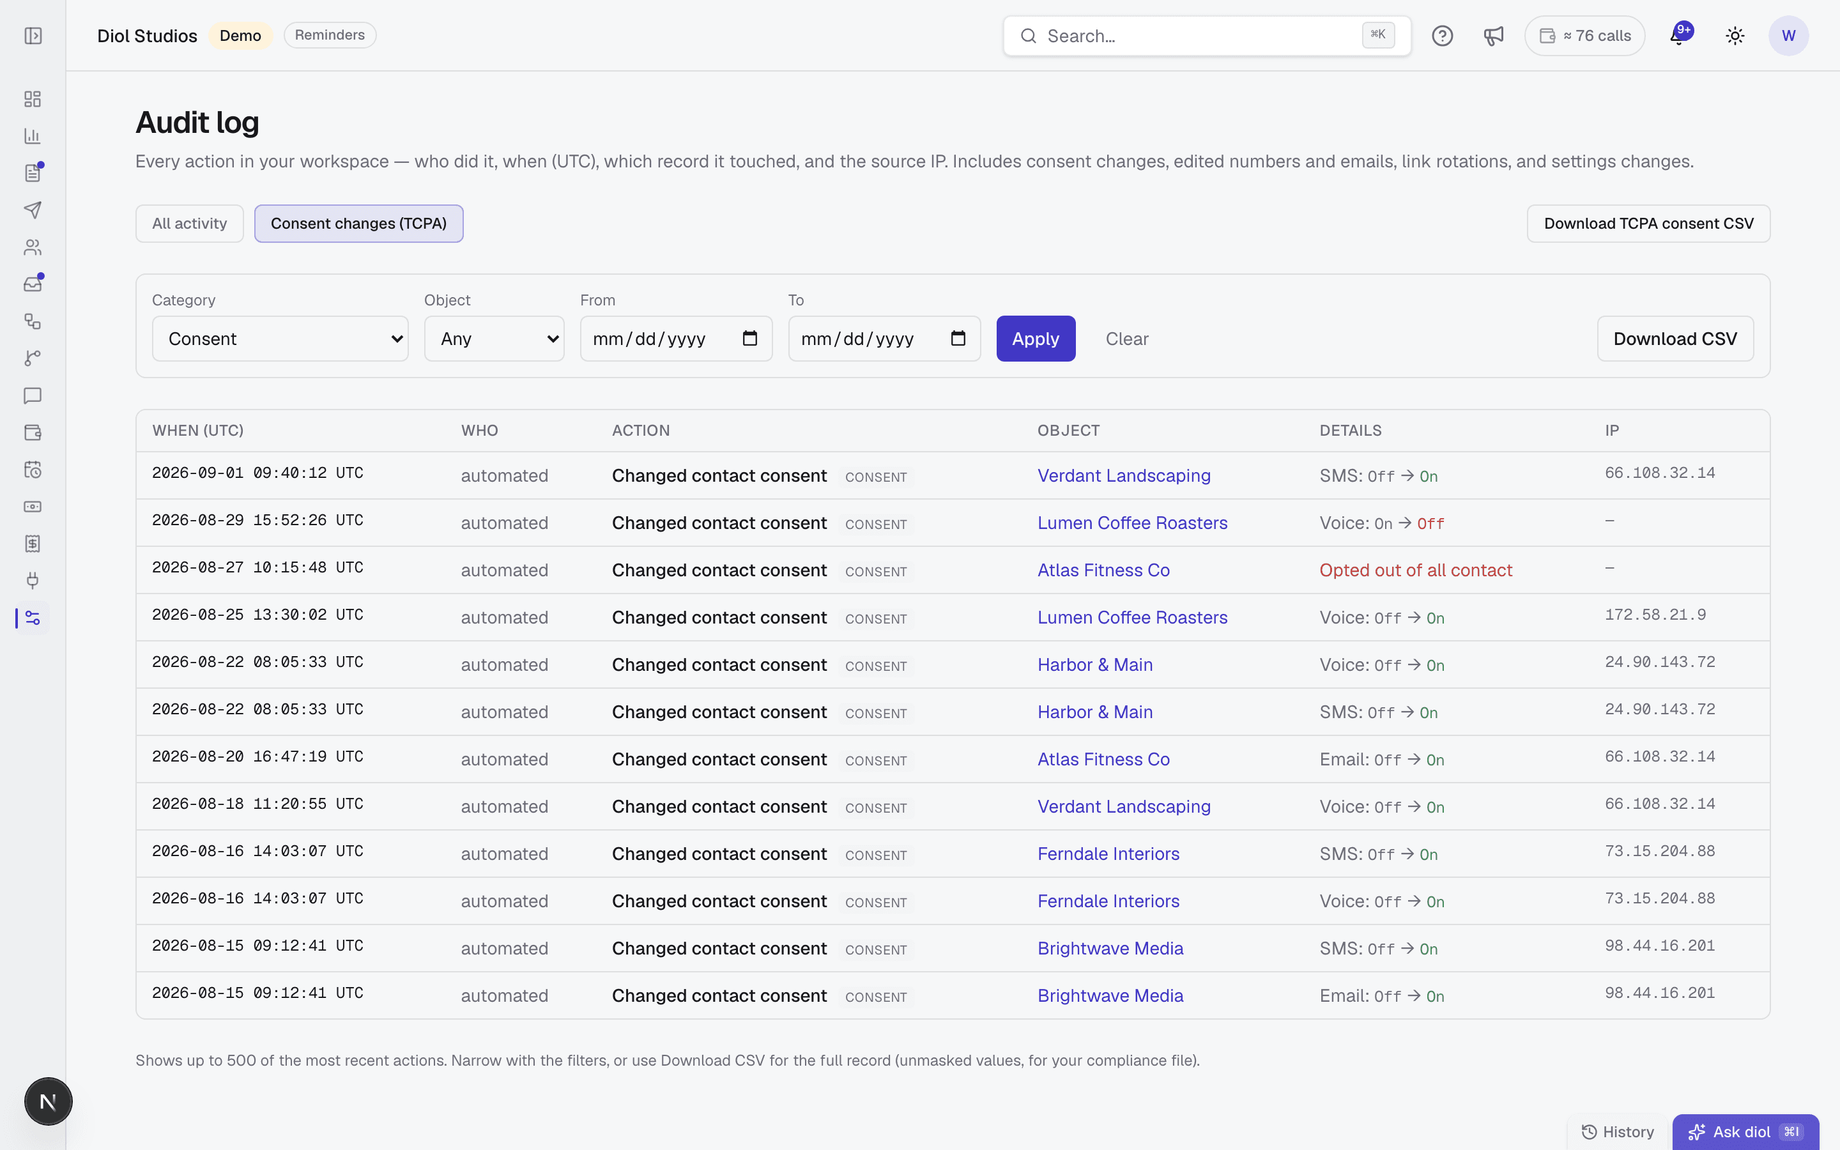Click the Reminders pill in header

click(x=330, y=35)
